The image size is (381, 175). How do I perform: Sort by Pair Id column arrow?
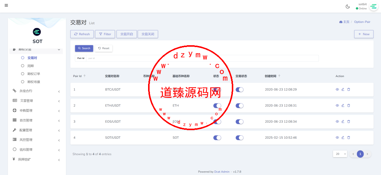(84, 76)
